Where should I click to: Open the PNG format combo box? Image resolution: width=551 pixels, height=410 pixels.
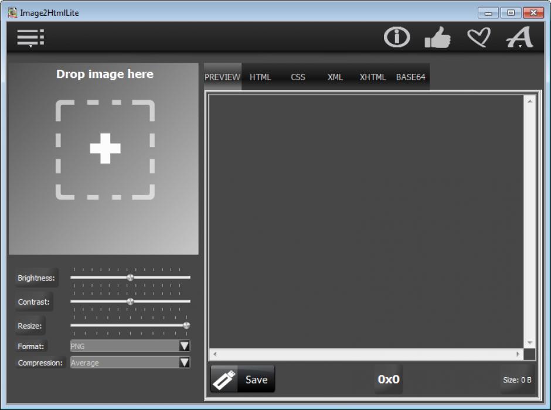124,346
